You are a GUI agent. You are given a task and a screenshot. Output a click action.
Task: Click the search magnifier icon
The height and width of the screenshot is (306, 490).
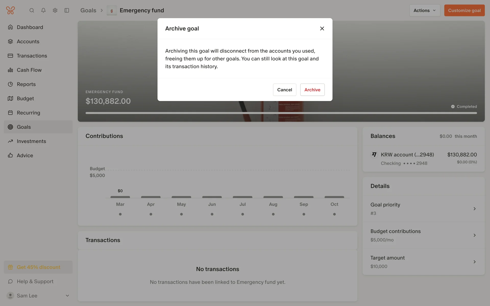point(32,10)
